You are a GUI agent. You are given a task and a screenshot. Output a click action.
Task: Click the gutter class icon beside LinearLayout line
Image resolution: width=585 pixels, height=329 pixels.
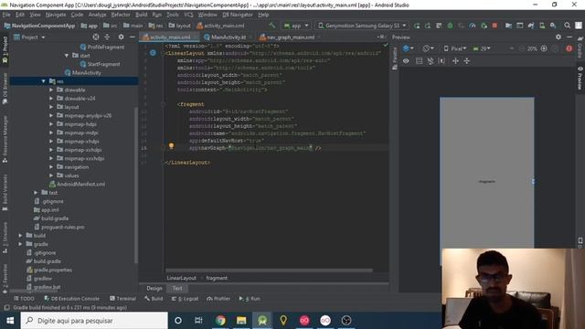click(x=153, y=53)
